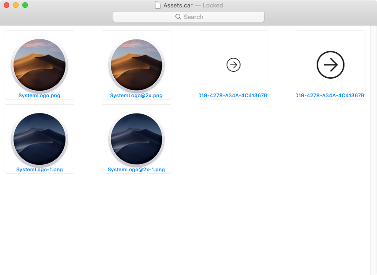Click the truncated UUID label under large arrow
377x275 pixels.
tap(331, 95)
